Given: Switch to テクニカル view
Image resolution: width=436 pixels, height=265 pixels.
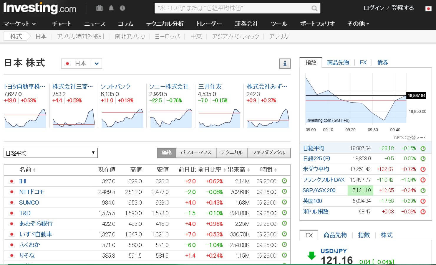Looking at the screenshot, I should click(232, 152).
